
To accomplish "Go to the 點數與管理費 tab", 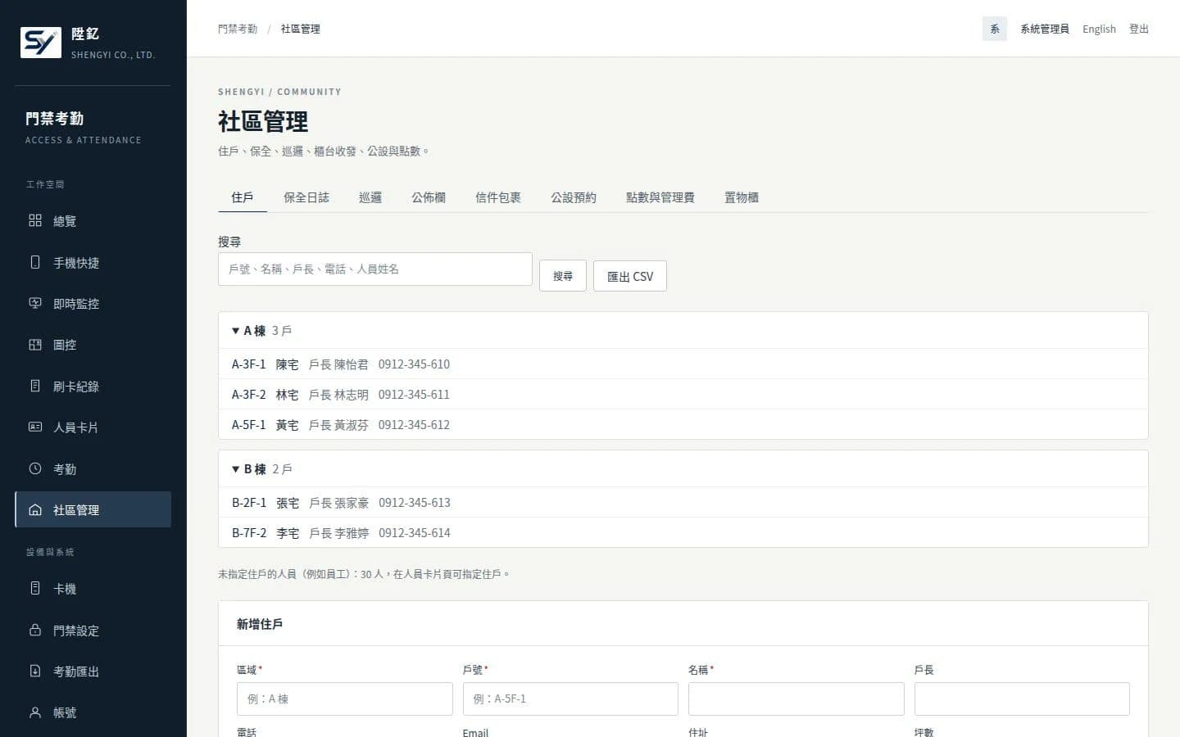I will coord(660,197).
